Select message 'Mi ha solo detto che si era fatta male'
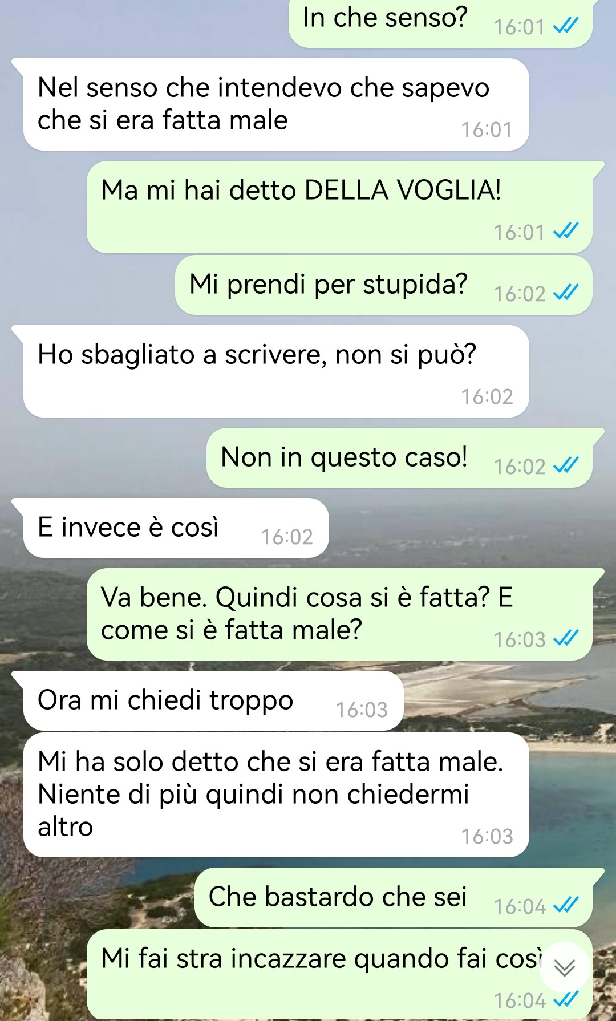Image resolution: width=616 pixels, height=1021 pixels. pyautogui.click(x=276, y=795)
